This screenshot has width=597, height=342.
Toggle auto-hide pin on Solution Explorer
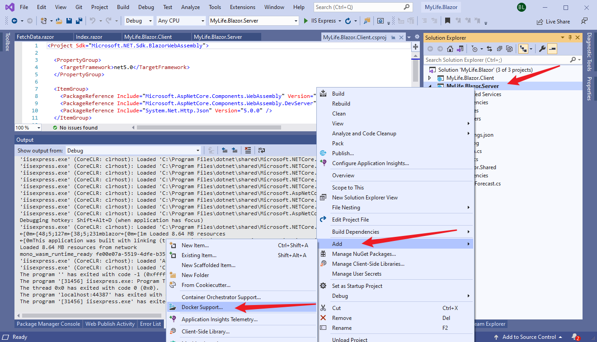tap(570, 38)
